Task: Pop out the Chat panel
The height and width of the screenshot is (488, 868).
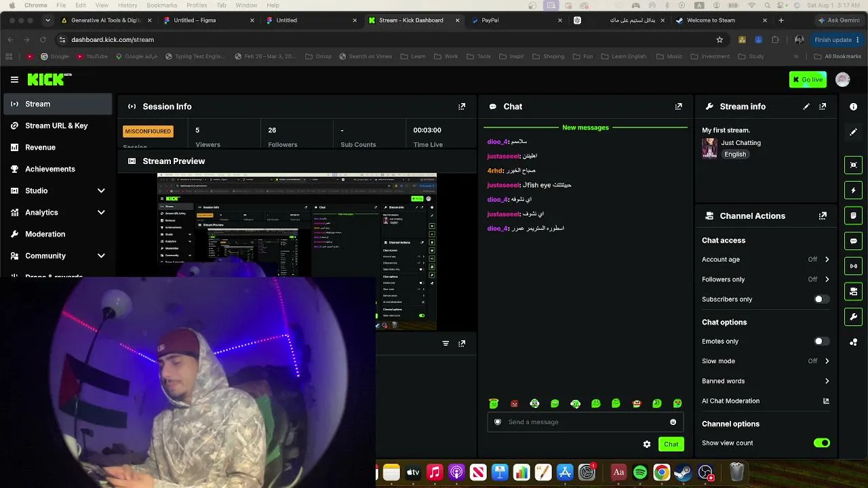Action: pyautogui.click(x=678, y=106)
